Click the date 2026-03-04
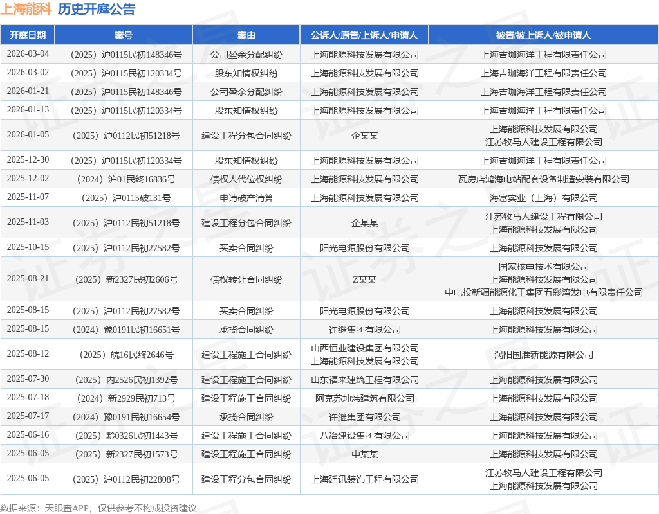The width and height of the screenshot is (659, 514). pyautogui.click(x=28, y=54)
